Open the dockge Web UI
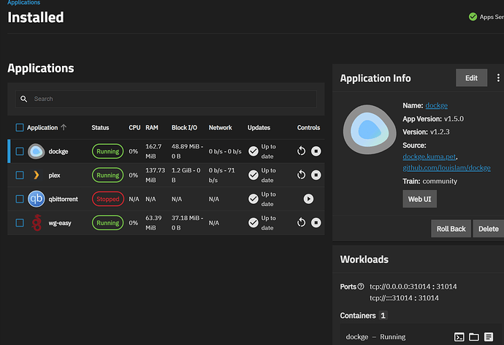Viewport: 504px width, 345px height. coord(419,199)
